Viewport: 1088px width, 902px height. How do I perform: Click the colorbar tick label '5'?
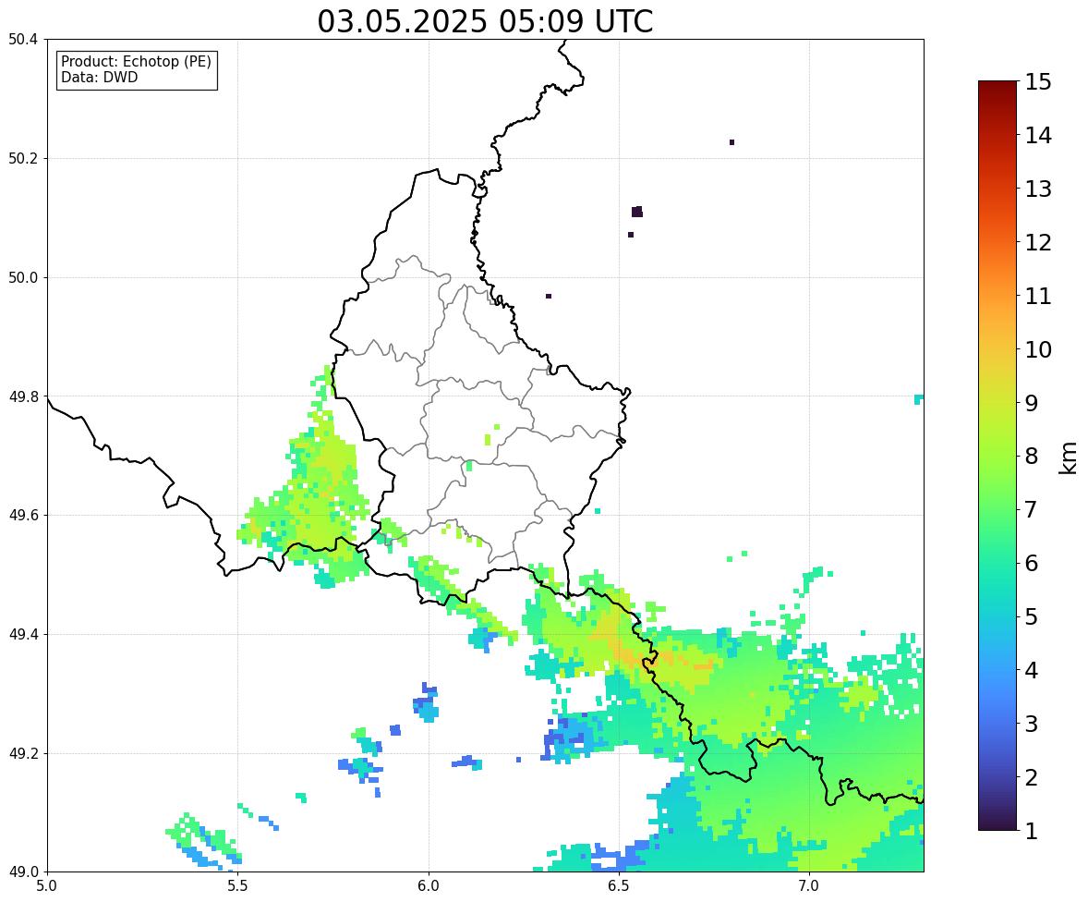1032,616
